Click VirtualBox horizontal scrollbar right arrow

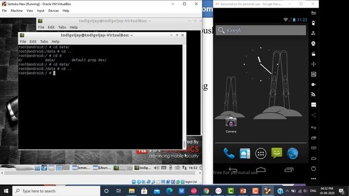(200, 173)
